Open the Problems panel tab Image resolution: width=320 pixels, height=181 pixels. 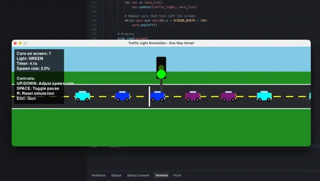(98, 175)
